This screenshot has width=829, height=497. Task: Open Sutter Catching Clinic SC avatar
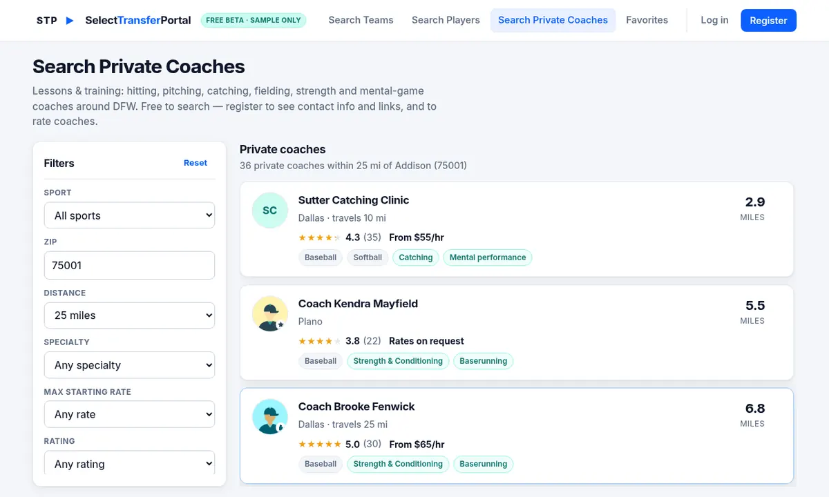[x=269, y=211]
